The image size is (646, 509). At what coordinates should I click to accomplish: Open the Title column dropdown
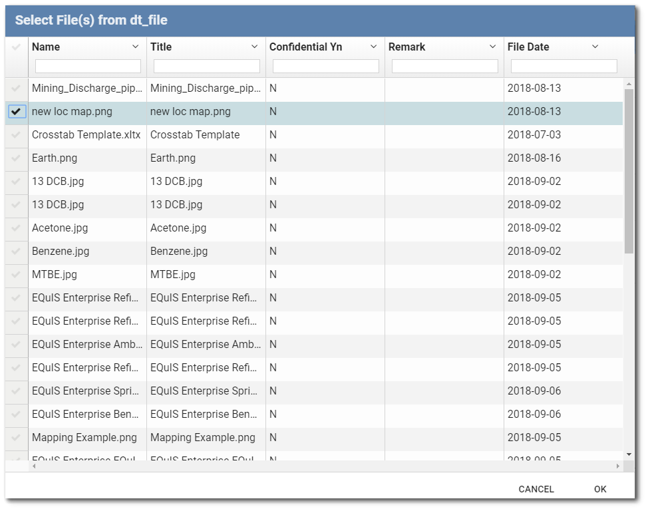(253, 47)
